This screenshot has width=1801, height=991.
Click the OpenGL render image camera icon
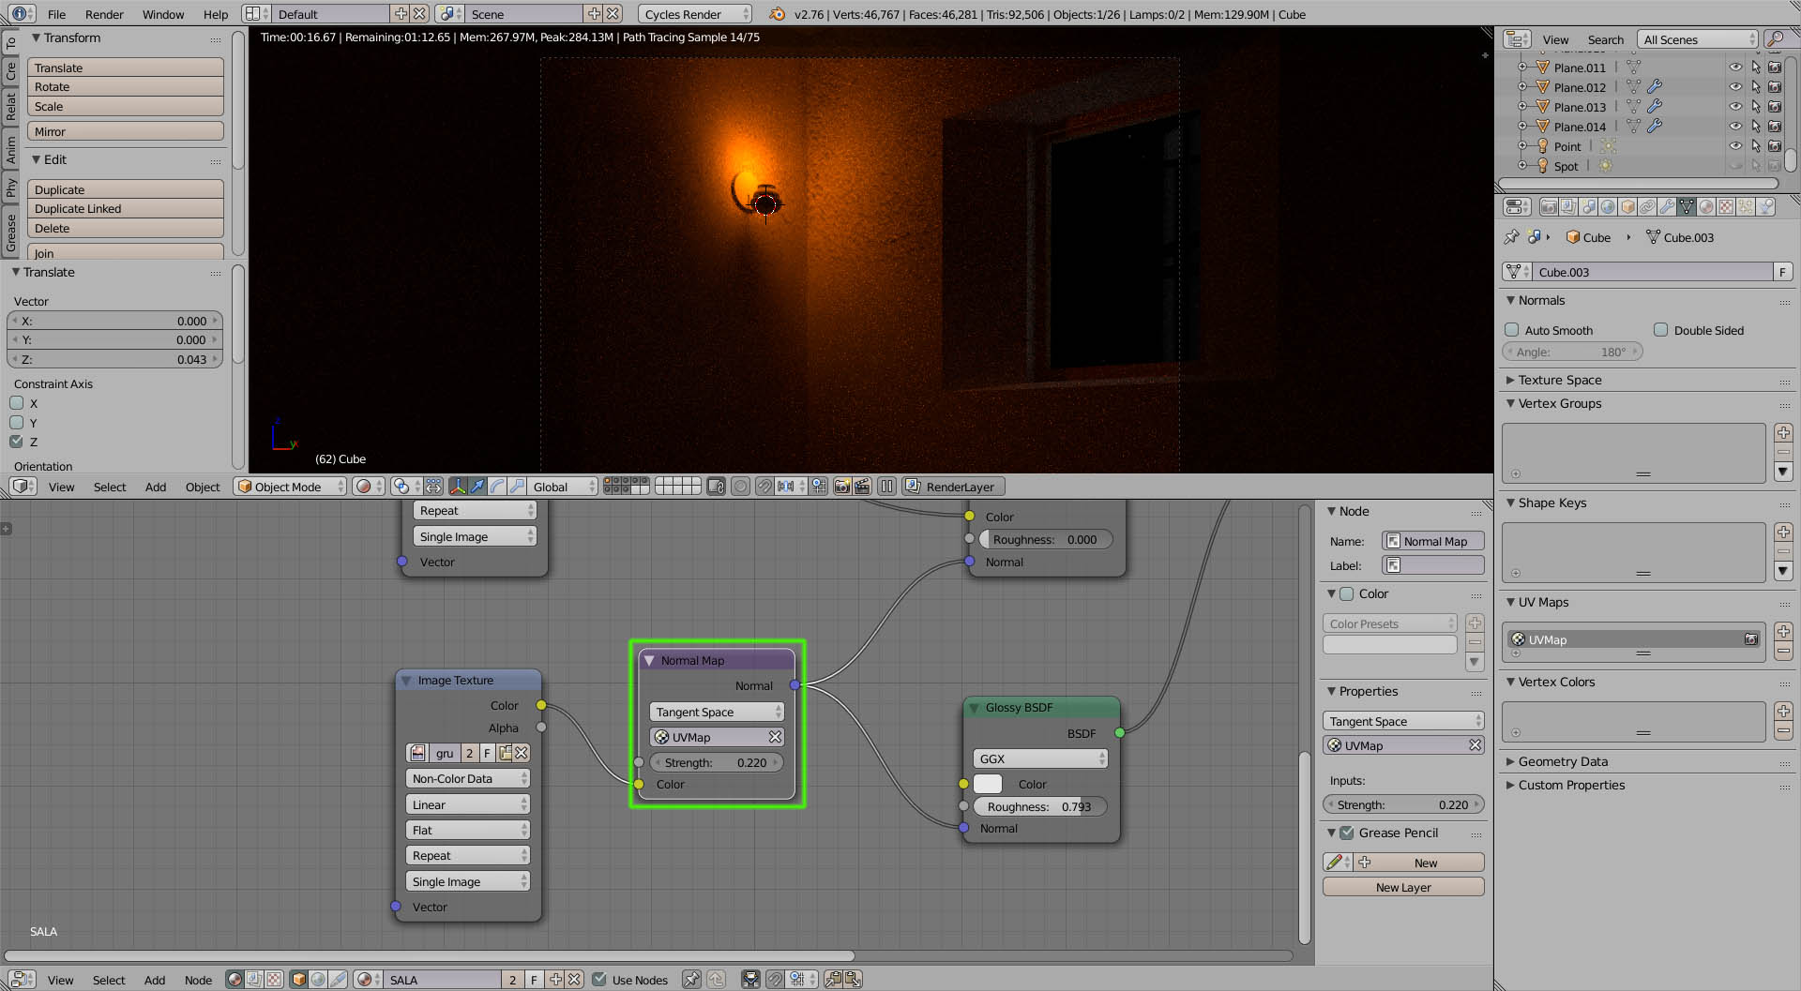point(842,487)
